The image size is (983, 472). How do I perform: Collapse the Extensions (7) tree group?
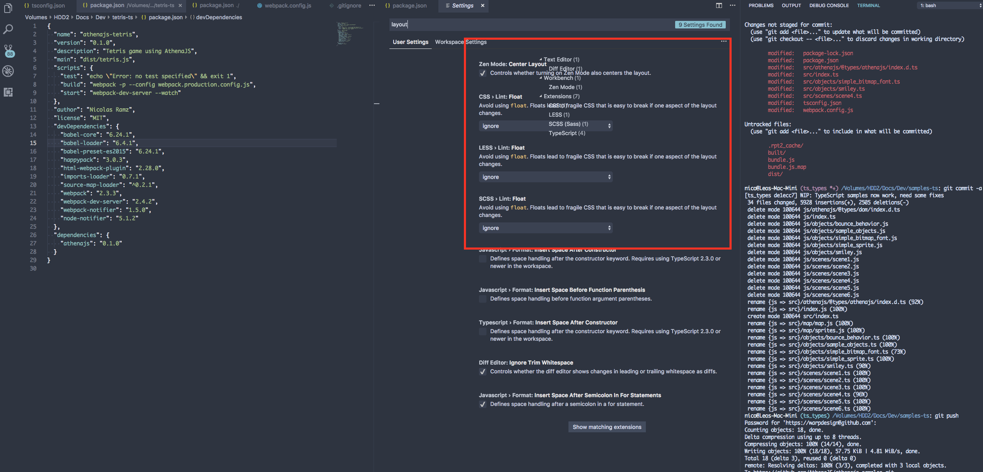[541, 96]
